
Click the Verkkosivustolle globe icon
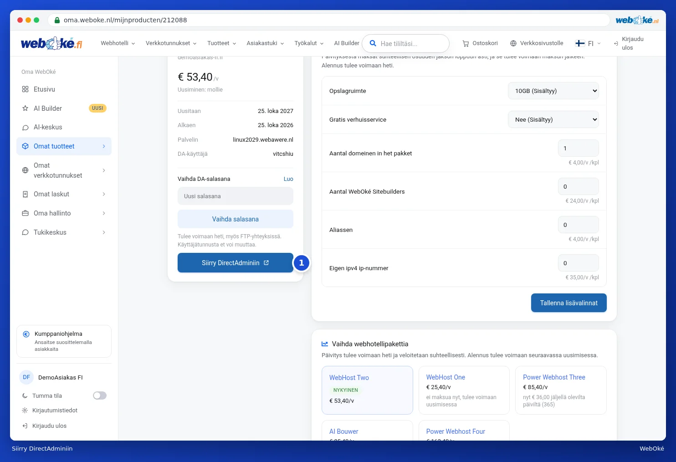[x=513, y=43]
